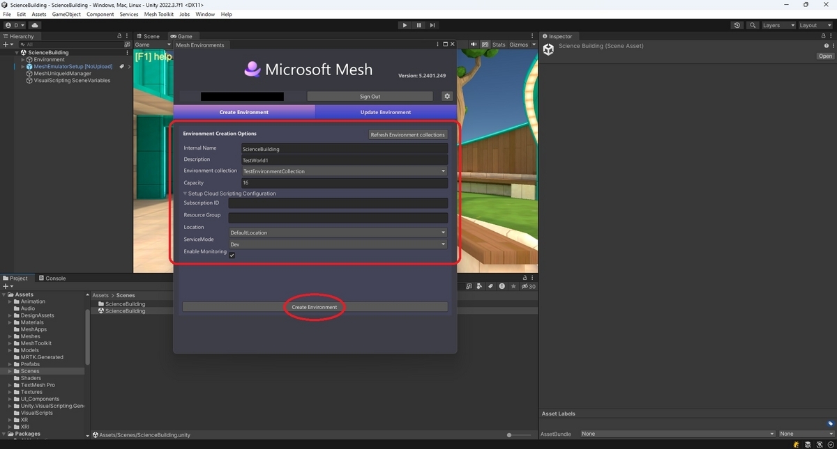This screenshot has width=837, height=449.
Task: Open the Undo History icon
Action: (x=737, y=25)
